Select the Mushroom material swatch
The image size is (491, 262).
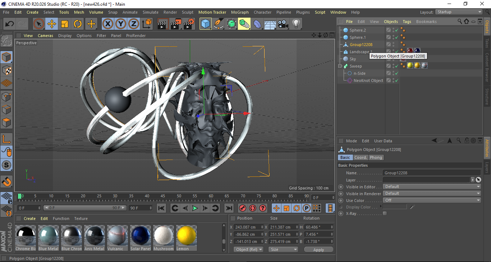[x=163, y=238]
